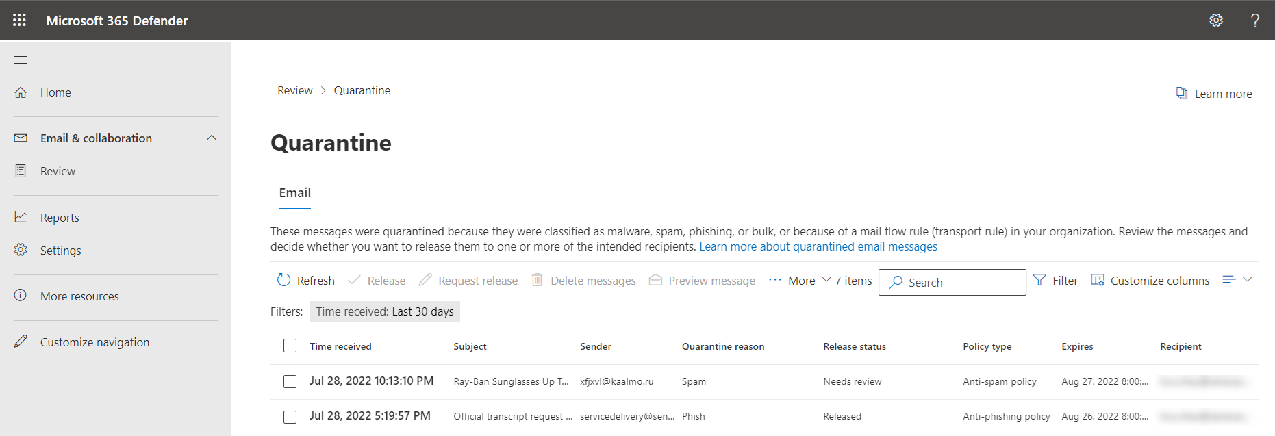Click the More resources info icon
The image size is (1275, 436).
coord(21,296)
